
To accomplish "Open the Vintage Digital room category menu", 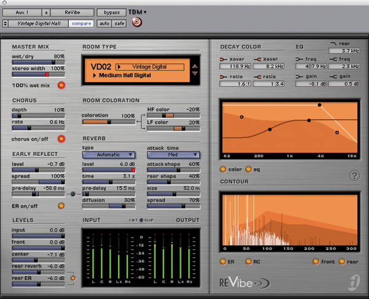I will tap(150, 67).
